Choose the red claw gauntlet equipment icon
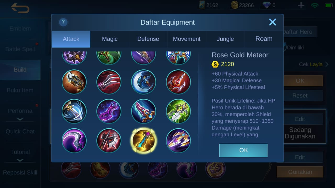 coord(109,82)
